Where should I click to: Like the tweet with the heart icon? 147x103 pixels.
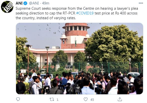85,99
